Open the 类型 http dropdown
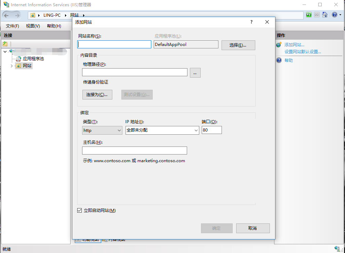The width and height of the screenshot is (345, 253). pos(102,131)
